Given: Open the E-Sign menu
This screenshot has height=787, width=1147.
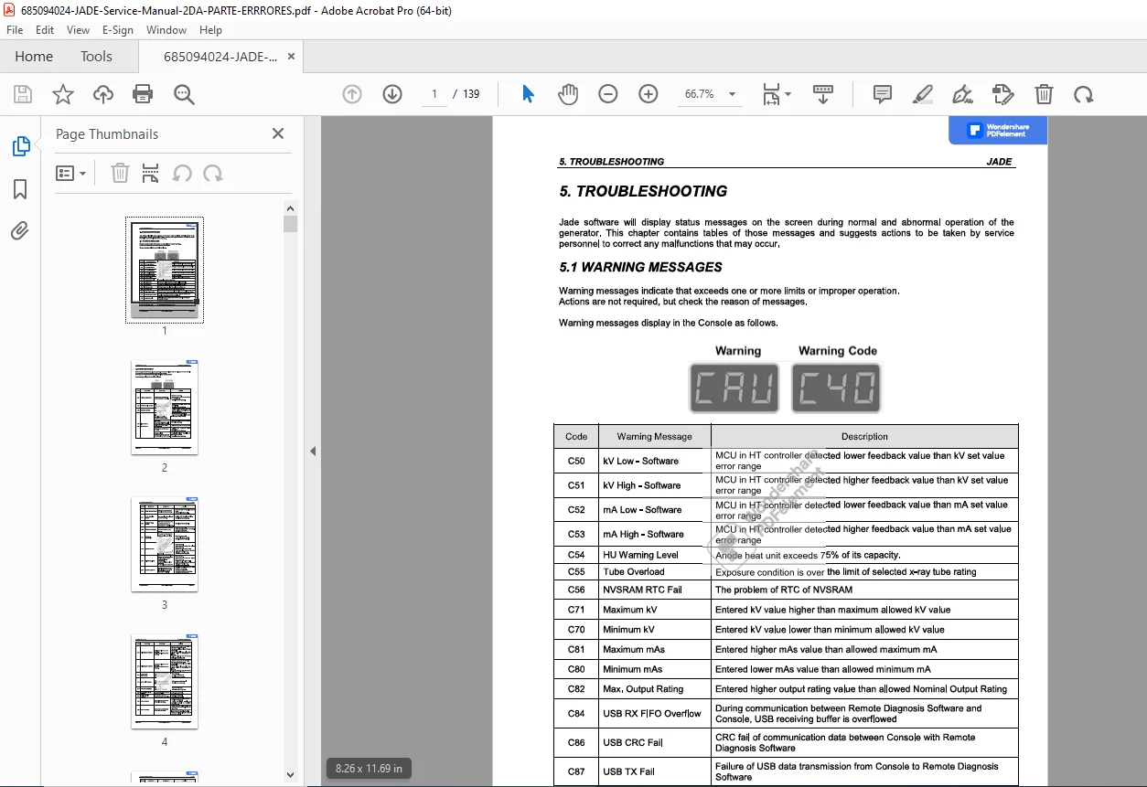Looking at the screenshot, I should point(118,30).
